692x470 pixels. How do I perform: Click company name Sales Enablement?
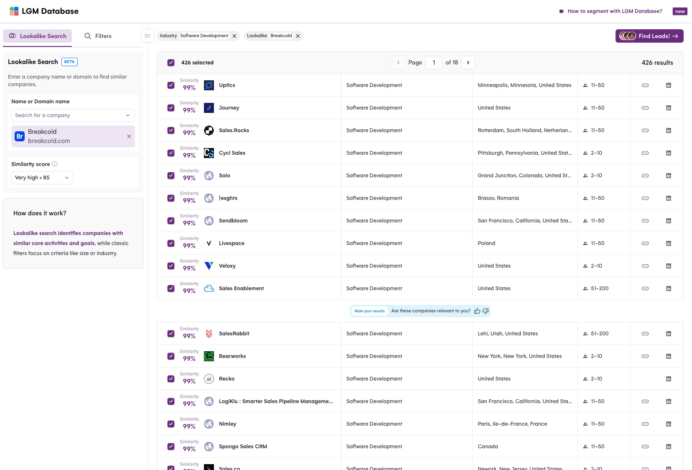[x=242, y=289]
